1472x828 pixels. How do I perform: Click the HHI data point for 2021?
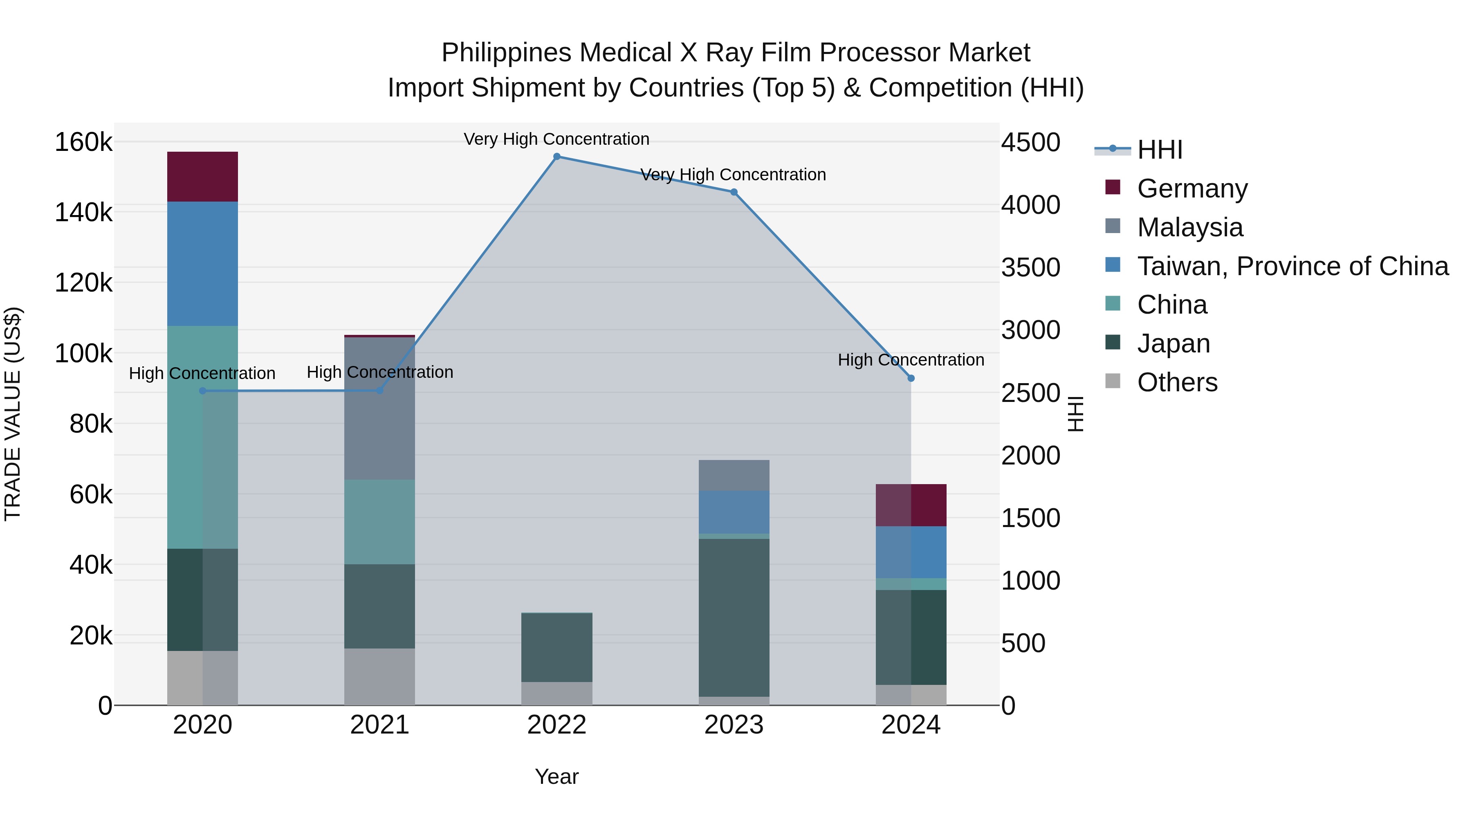[379, 390]
